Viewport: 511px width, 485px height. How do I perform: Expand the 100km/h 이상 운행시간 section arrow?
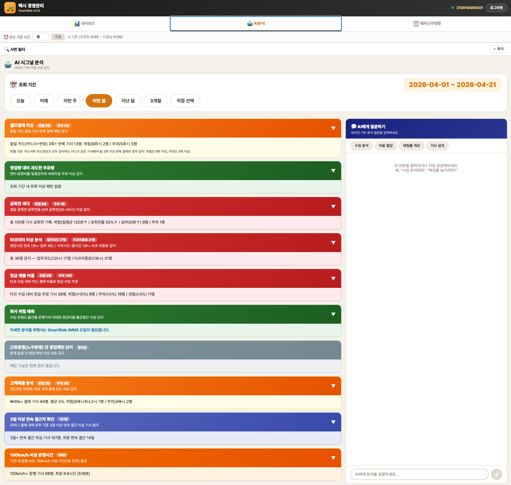(333, 458)
